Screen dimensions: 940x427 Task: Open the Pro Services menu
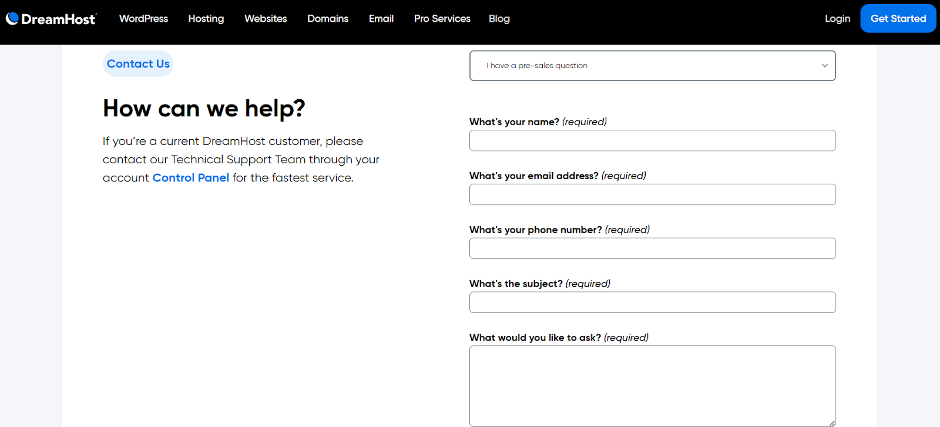point(442,18)
